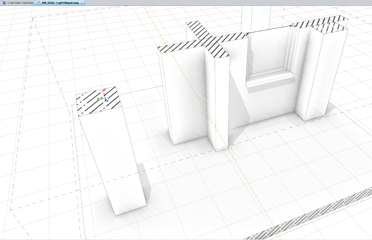Close the BW_SSAO_1.spf:Общий вид tab
The width and height of the screenshot is (372, 240).
tap(82, 3)
